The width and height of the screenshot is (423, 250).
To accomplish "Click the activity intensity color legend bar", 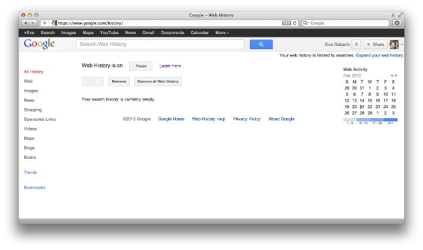I will click(x=370, y=119).
